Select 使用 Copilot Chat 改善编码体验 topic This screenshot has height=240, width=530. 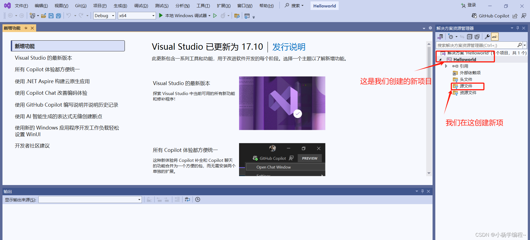[51, 93]
